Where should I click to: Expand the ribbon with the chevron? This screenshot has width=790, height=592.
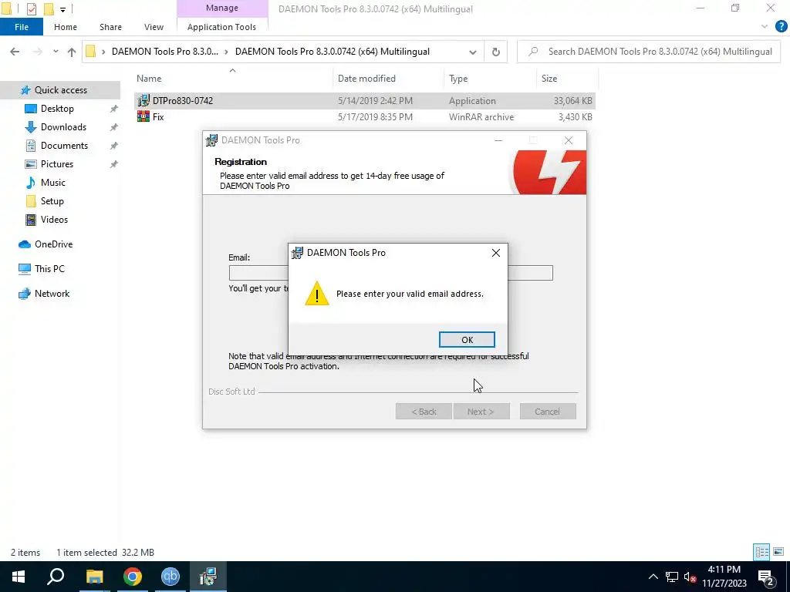pos(765,27)
